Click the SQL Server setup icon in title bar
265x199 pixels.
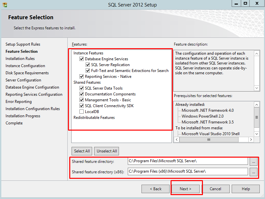click(5, 5)
